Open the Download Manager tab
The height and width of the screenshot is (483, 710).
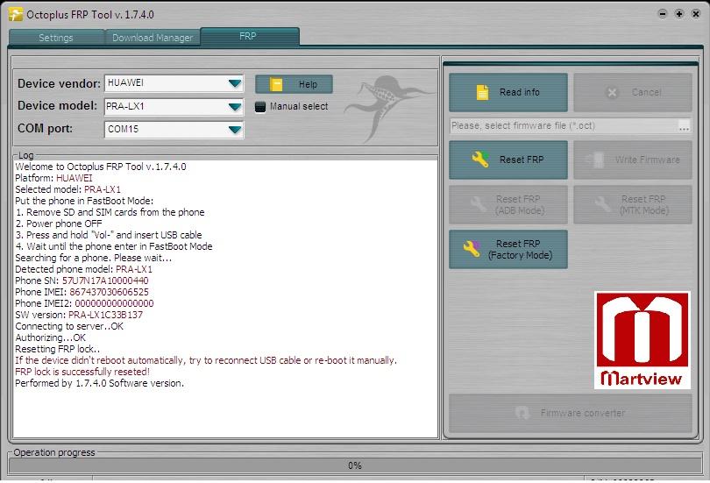(x=153, y=38)
